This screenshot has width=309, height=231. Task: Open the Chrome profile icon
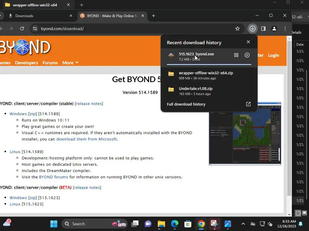tap(274, 29)
